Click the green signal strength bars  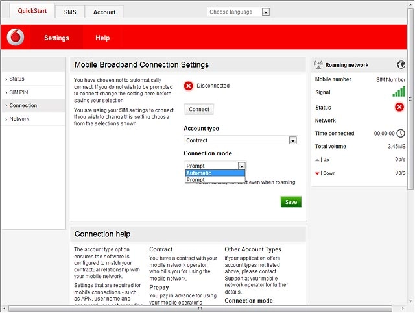pyautogui.click(x=399, y=92)
